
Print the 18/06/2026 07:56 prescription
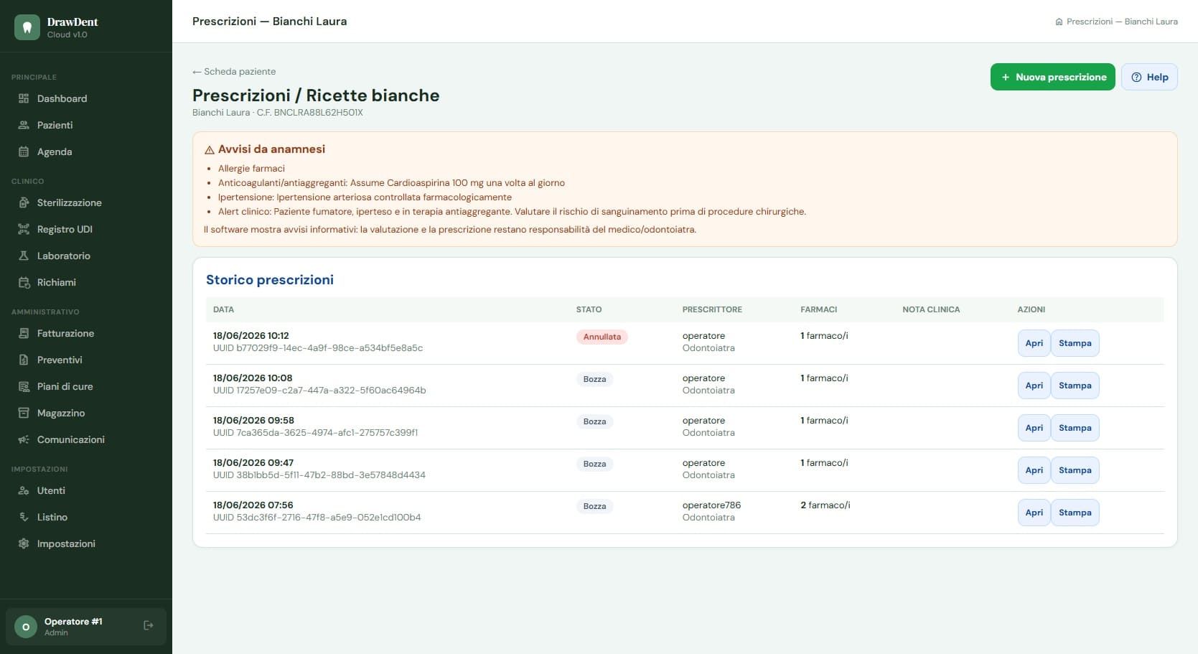[x=1075, y=513]
